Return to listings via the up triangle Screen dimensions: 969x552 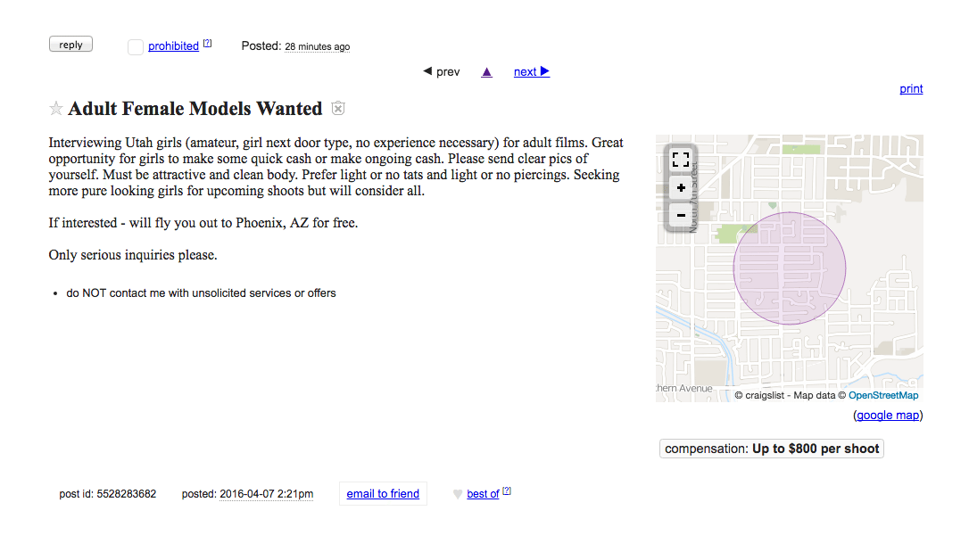487,72
